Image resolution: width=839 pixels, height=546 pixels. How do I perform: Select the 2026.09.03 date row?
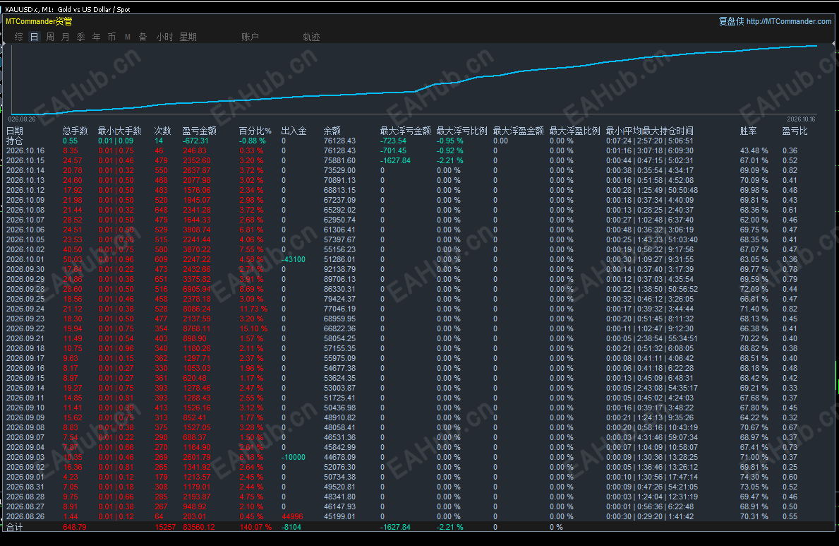pyautogui.click(x=419, y=457)
